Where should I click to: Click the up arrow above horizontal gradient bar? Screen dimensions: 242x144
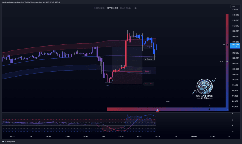209,105
